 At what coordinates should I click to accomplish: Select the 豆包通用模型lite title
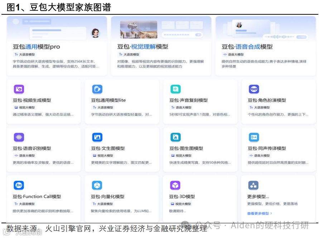tap(108, 100)
